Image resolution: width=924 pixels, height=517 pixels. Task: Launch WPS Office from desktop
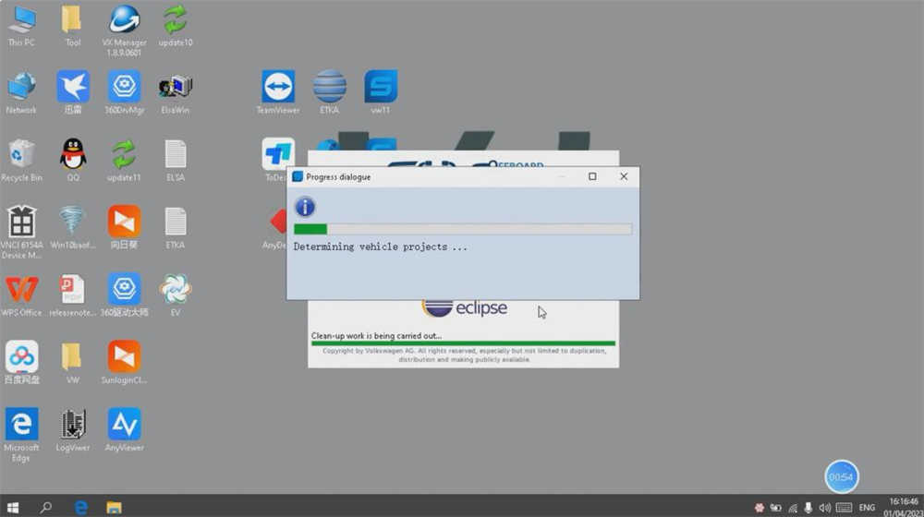22,295
